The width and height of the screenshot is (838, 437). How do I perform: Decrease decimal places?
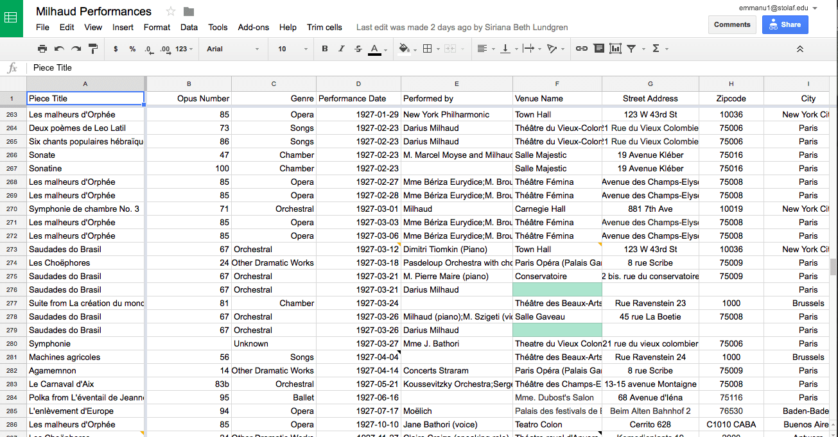pyautogui.click(x=148, y=49)
